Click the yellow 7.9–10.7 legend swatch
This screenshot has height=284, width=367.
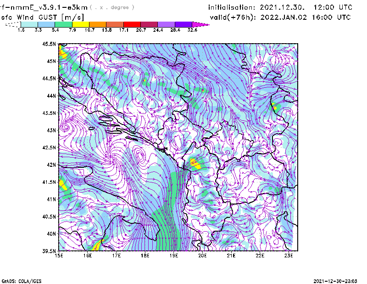click(x=80, y=24)
